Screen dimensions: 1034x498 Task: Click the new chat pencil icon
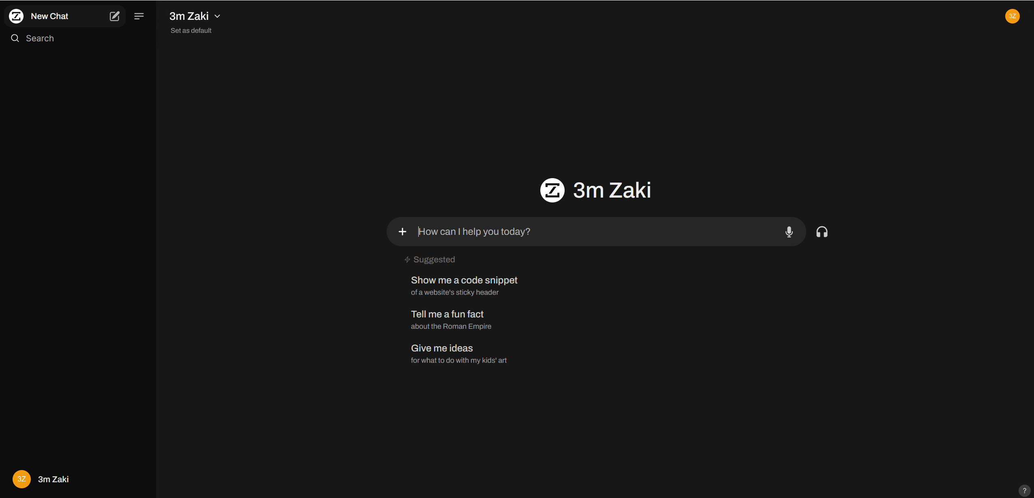coord(114,16)
